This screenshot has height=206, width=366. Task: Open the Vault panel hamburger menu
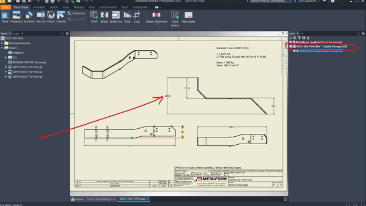tap(363, 34)
